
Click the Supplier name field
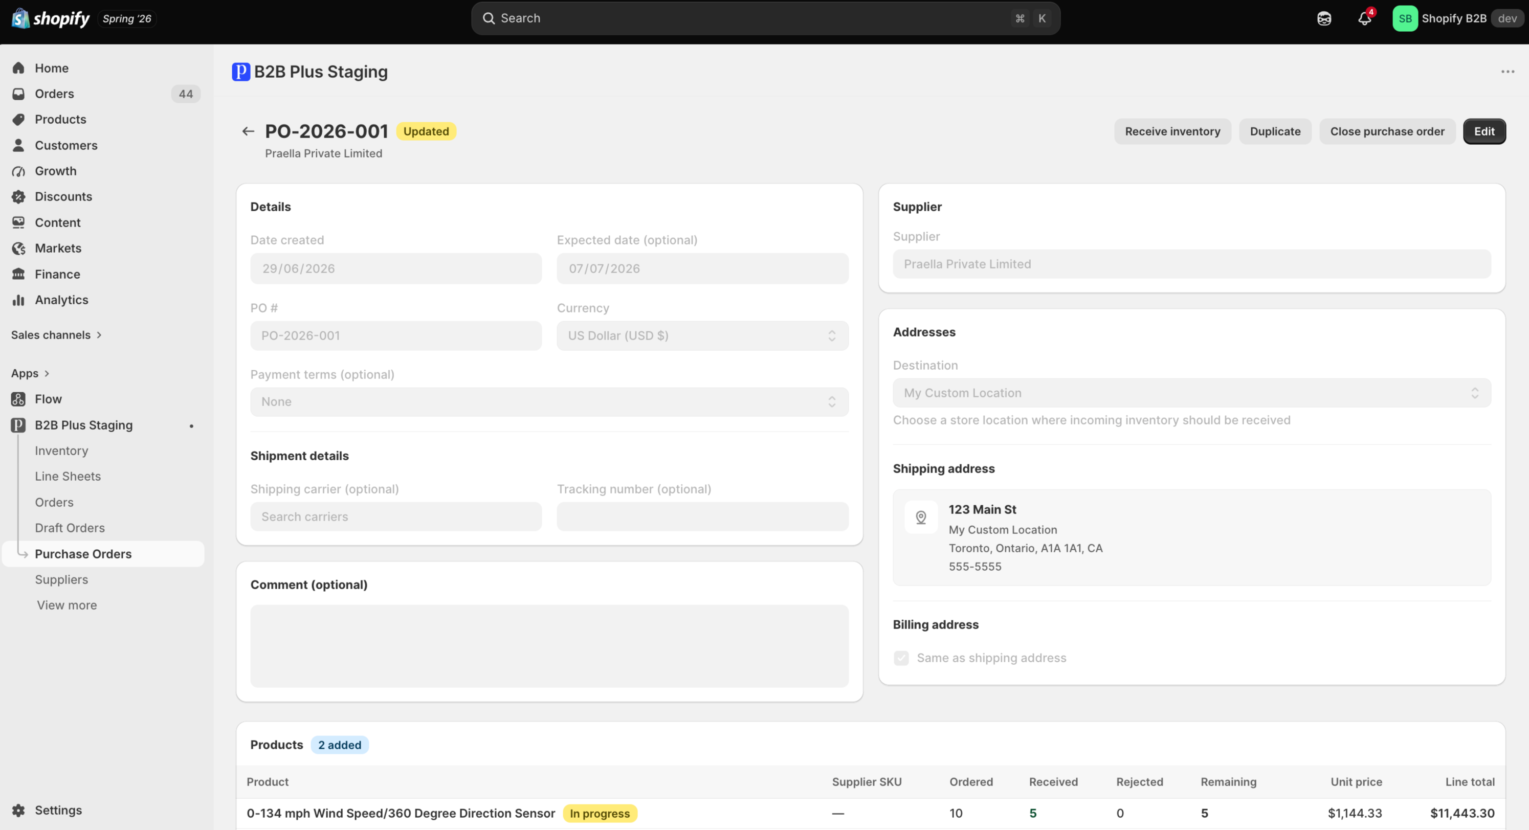pyautogui.click(x=1191, y=264)
